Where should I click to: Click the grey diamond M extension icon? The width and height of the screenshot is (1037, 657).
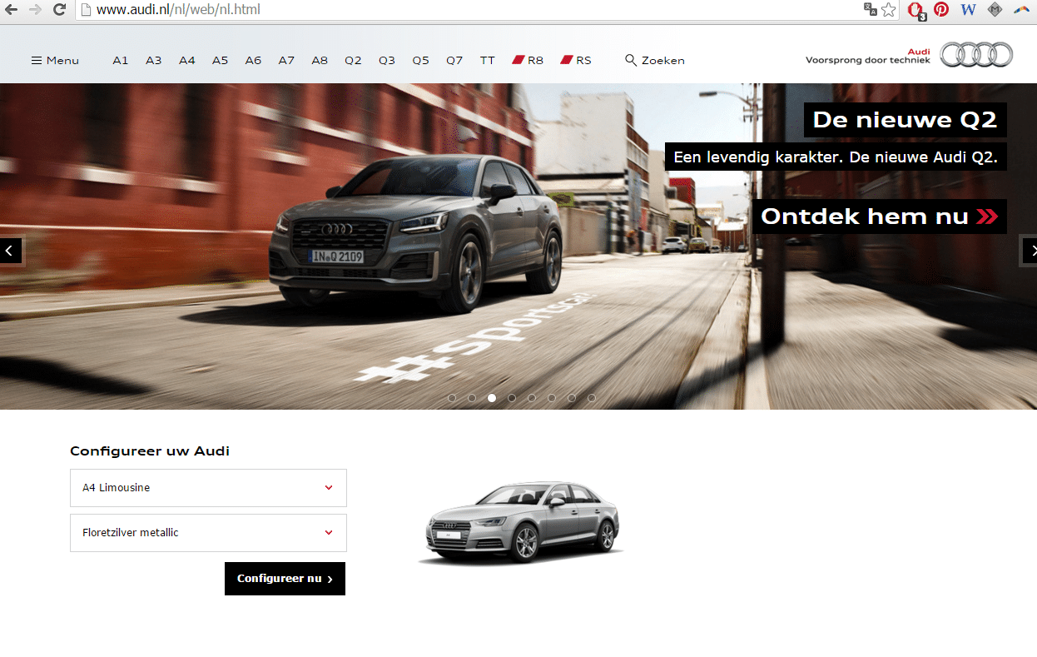click(x=995, y=10)
